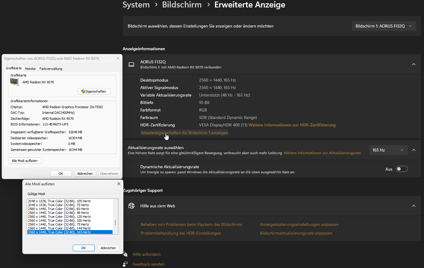Switch to the Grafikkarte tab
This screenshot has width=424, height=268.
tap(14, 68)
